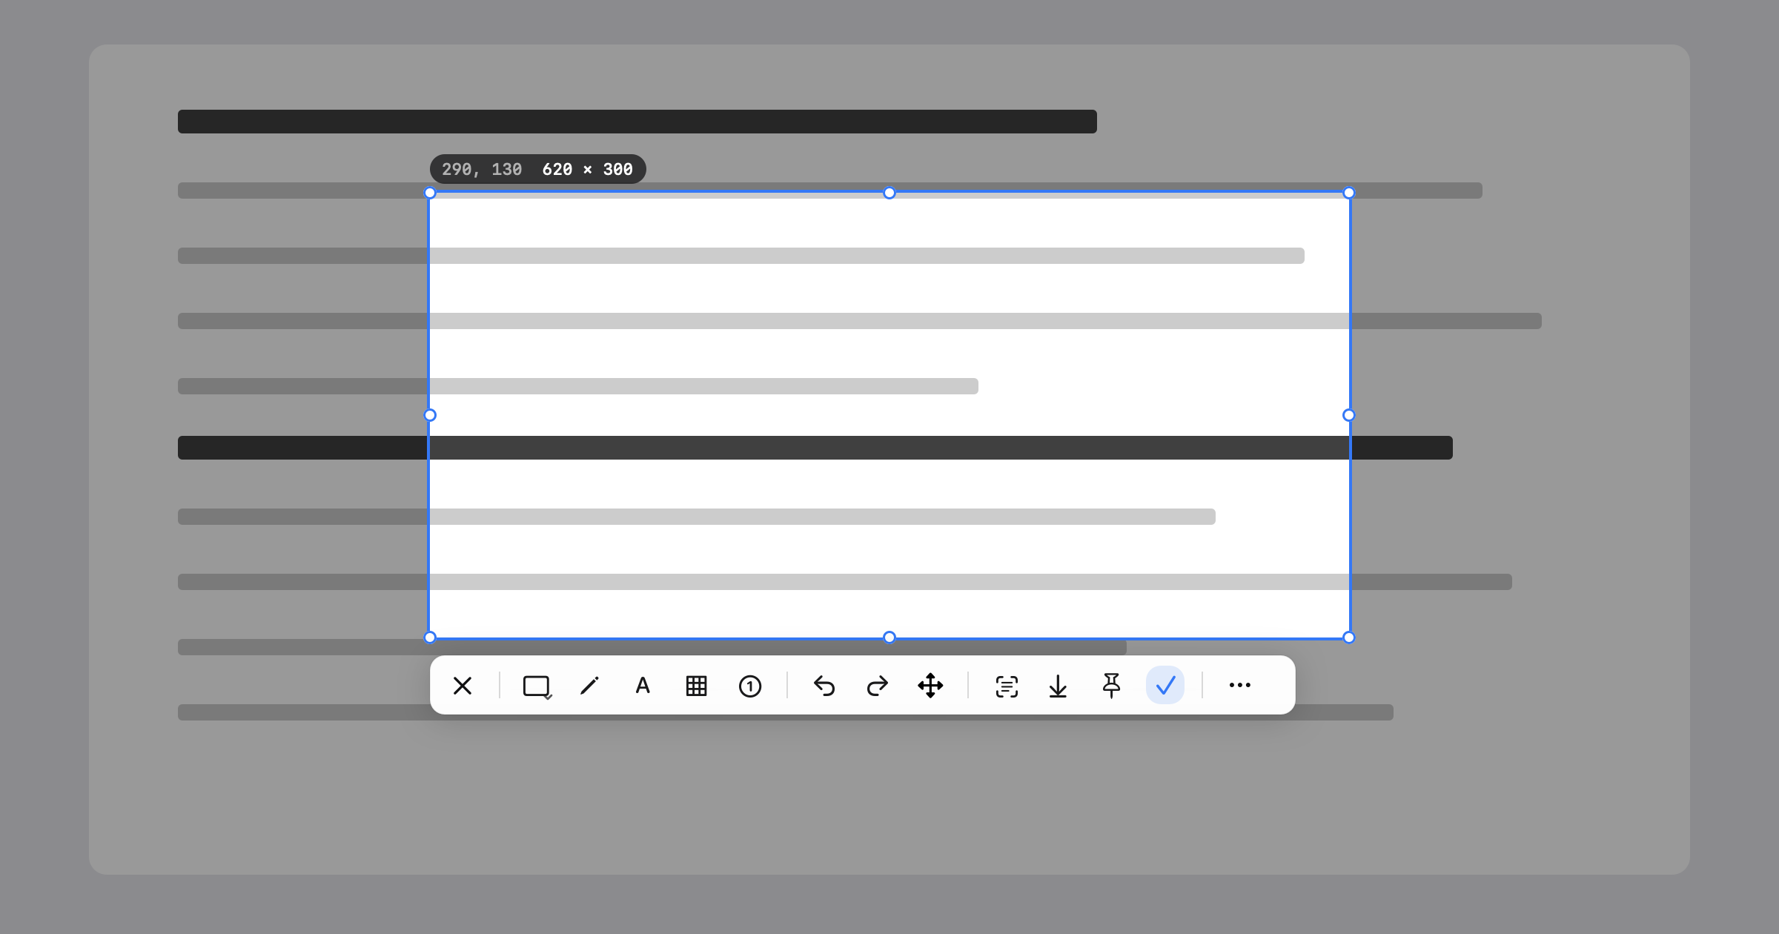Click the top-center selection handle
1779x934 pixels.
(x=889, y=193)
